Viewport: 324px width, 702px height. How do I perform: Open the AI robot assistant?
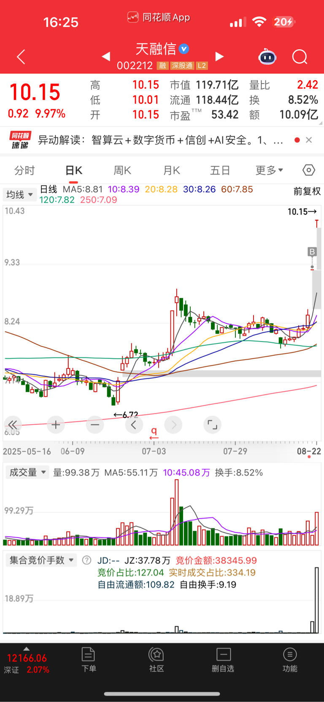click(267, 56)
